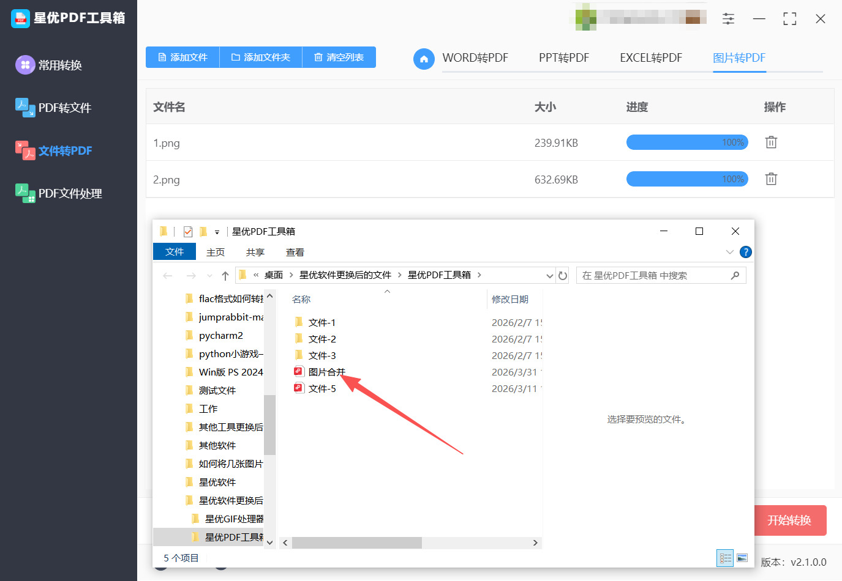This screenshot has height=581, width=842.
Task: Refresh the Explorer folder view
Action: [563, 276]
